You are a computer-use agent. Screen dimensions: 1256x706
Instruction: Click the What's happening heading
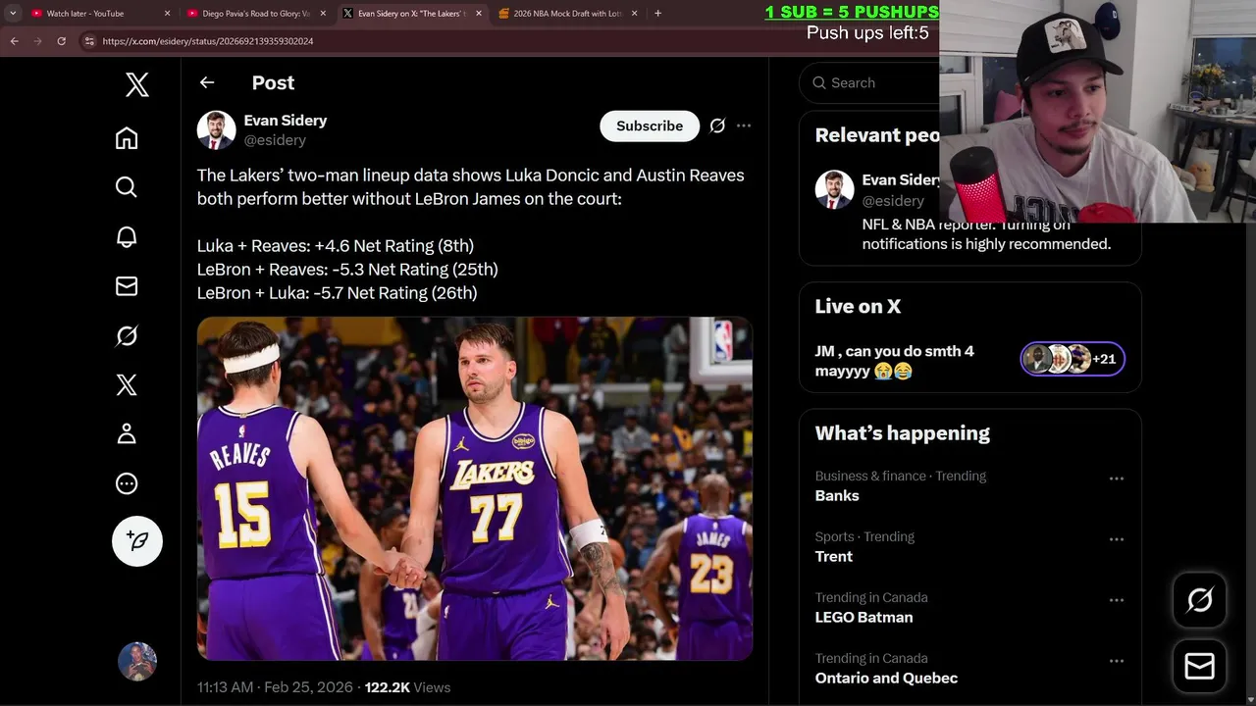(903, 433)
